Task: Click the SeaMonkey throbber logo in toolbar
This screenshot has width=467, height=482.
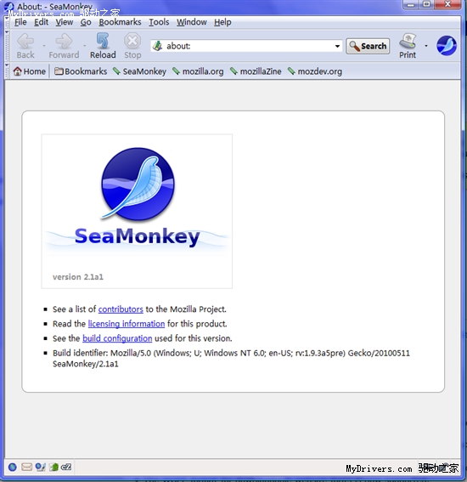Action: pyautogui.click(x=447, y=46)
